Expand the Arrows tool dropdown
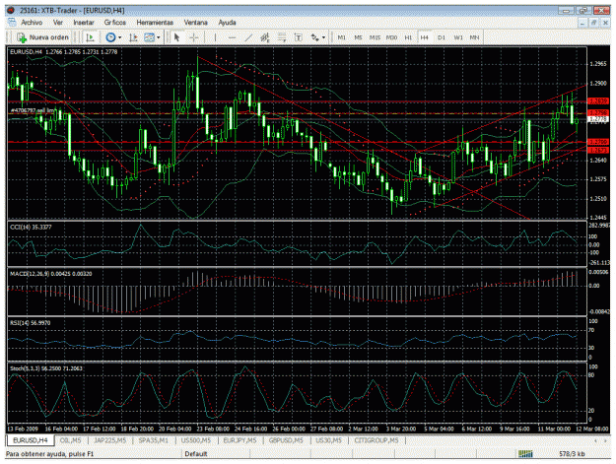 (323, 37)
